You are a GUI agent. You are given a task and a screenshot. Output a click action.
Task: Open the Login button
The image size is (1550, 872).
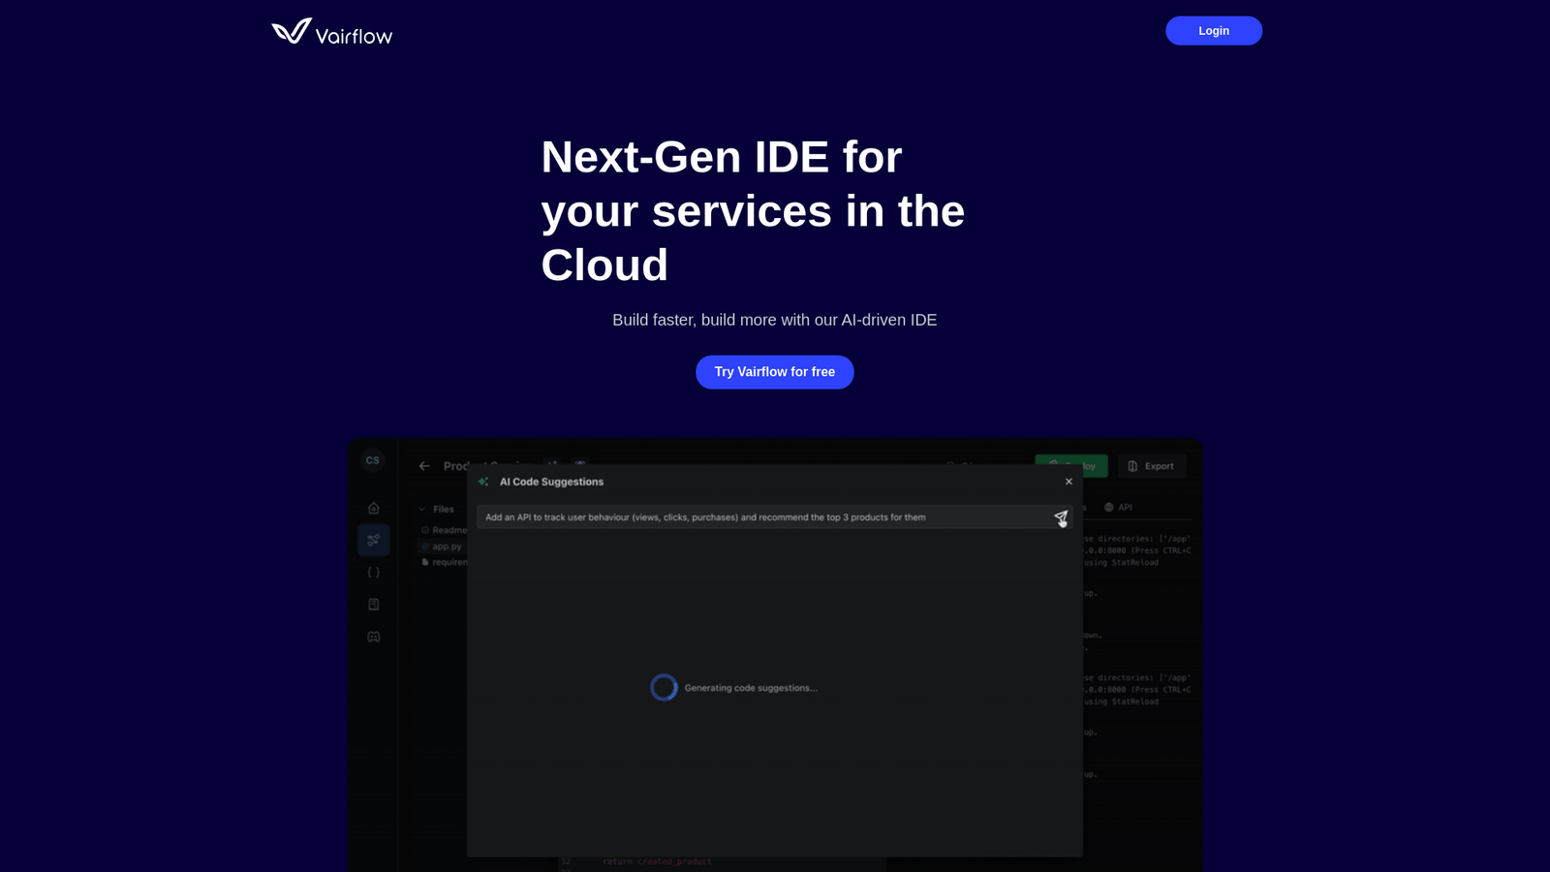1213,31
